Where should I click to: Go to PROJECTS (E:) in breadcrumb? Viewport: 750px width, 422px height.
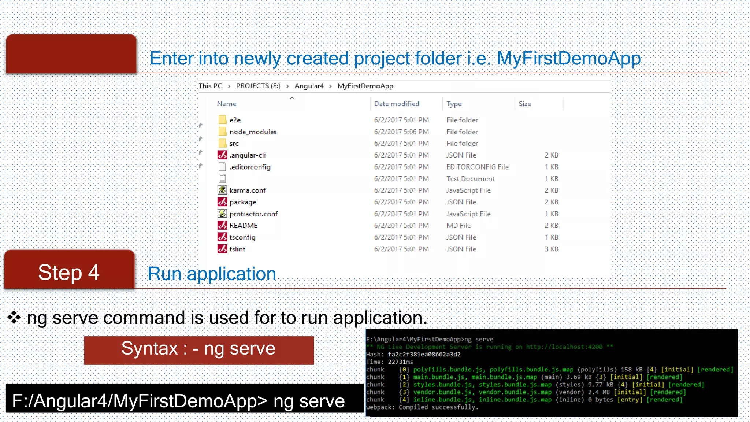(258, 86)
